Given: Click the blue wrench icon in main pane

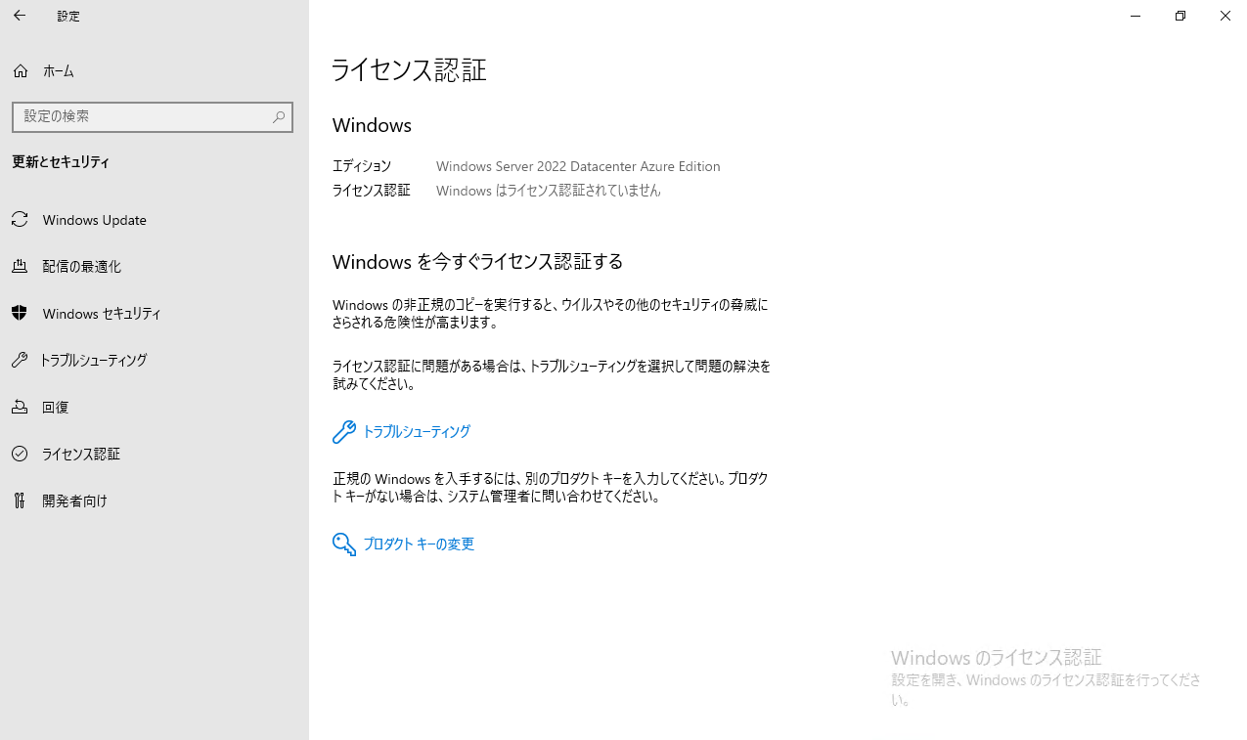Looking at the screenshot, I should point(343,432).
